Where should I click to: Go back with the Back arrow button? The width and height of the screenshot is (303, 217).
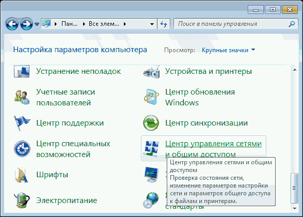12,24
